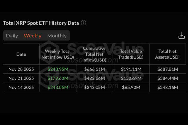Select the Nov 14,2025 row date
This screenshot has width=188, height=125.
pos(21,87)
